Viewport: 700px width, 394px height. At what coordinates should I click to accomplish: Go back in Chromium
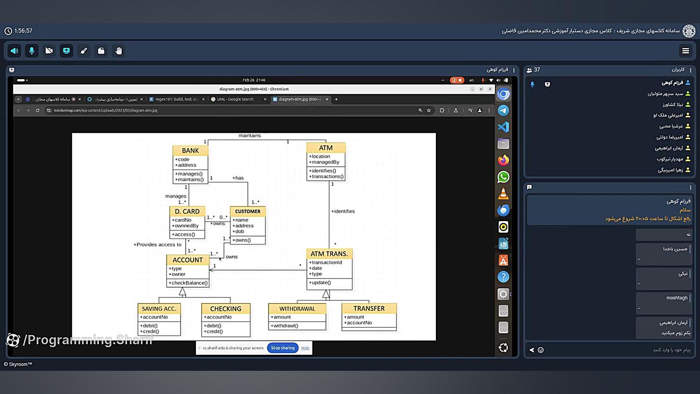pos(19,111)
